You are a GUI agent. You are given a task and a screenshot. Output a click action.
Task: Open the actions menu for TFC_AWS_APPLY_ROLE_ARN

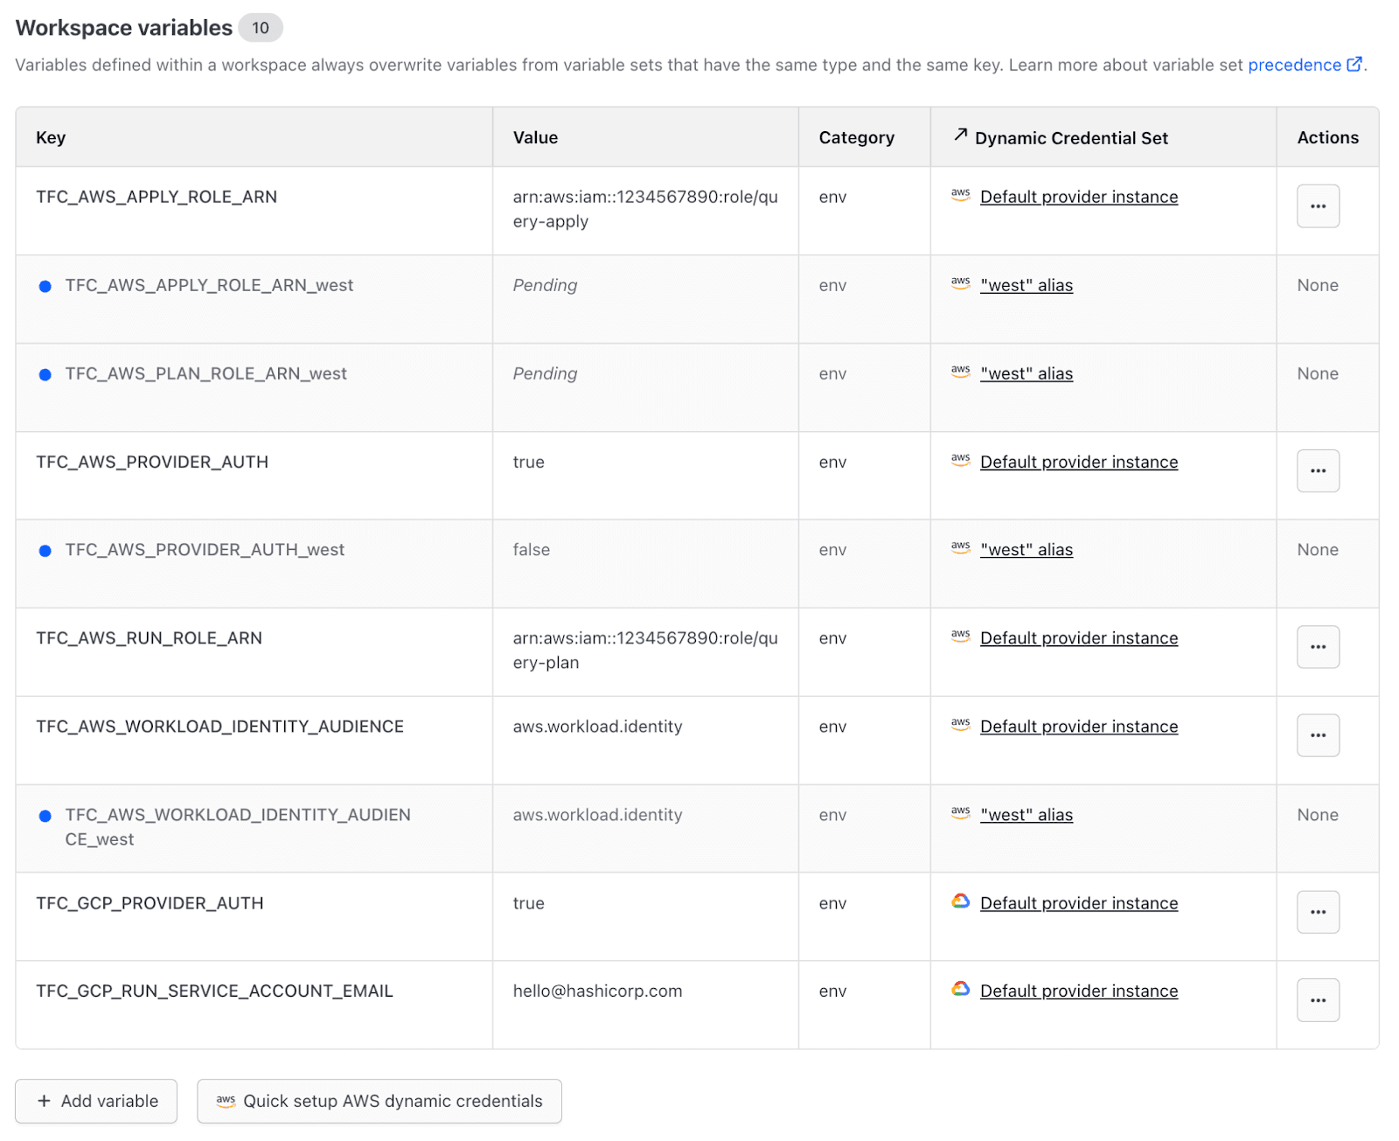(1318, 205)
